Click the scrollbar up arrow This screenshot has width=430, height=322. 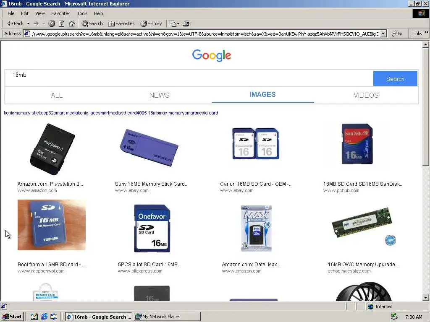click(x=426, y=44)
